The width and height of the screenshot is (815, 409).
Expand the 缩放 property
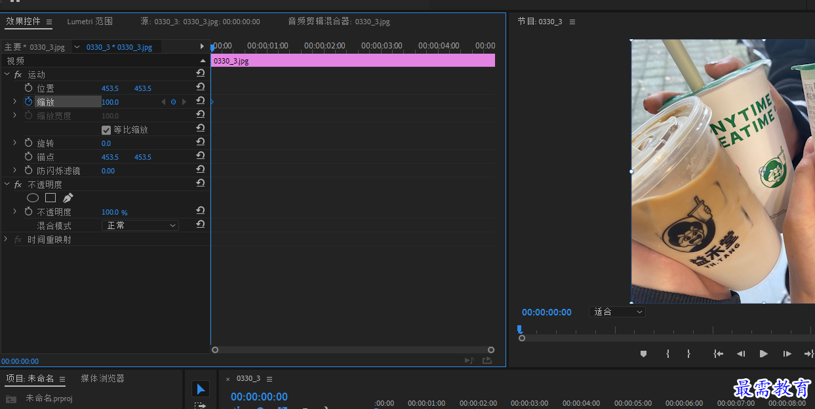15,101
